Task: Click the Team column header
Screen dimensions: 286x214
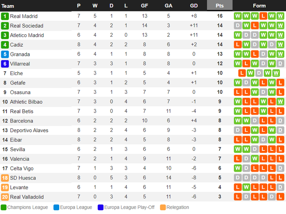Action: (x=8, y=6)
